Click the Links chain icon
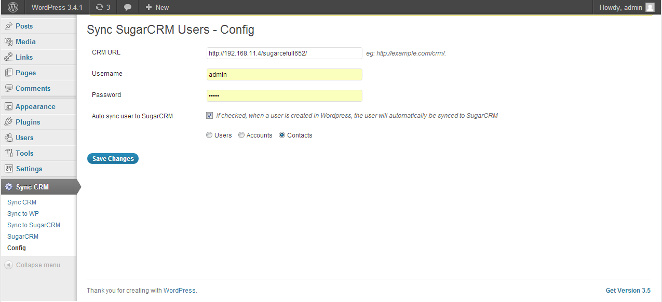 (x=8, y=57)
